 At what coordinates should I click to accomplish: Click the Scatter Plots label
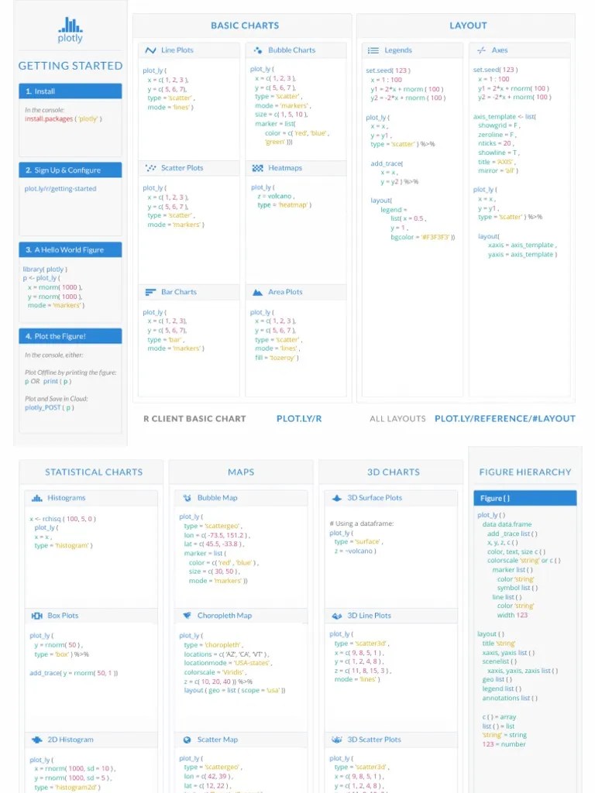coord(182,168)
